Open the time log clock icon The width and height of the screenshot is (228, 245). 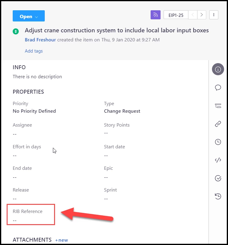(218, 142)
